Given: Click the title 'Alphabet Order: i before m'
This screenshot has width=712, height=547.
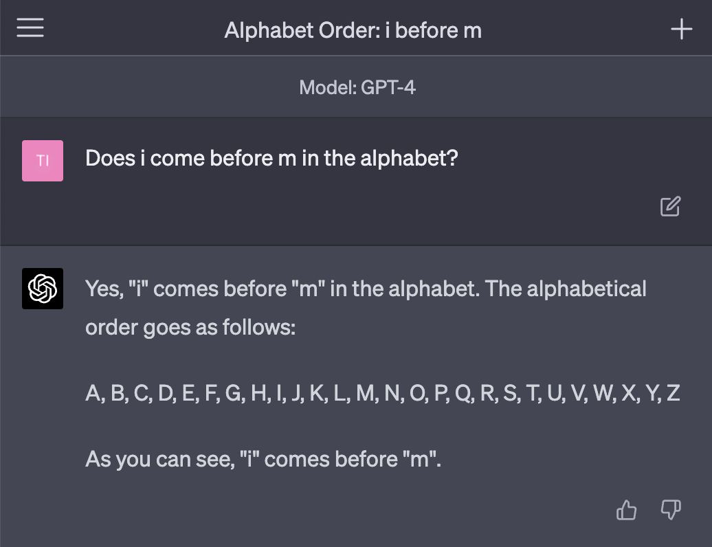Looking at the screenshot, I should pos(353,30).
